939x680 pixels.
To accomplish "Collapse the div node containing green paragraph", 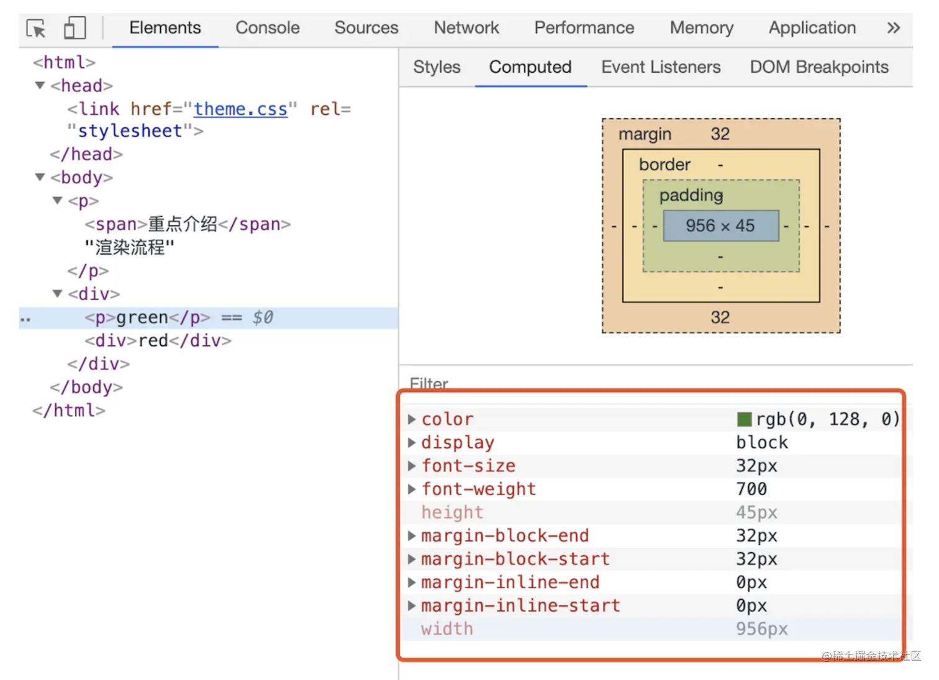I will 57,294.
